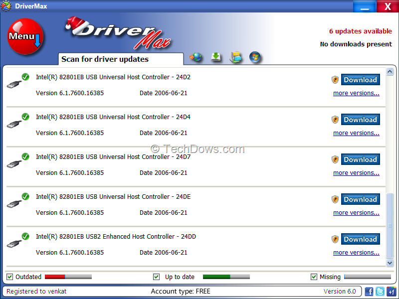The image size is (399, 299).
Task: Select the Scan for driver updates tab
Action: click(x=121, y=59)
